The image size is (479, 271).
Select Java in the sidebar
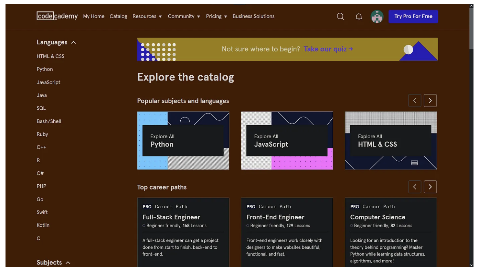click(42, 95)
